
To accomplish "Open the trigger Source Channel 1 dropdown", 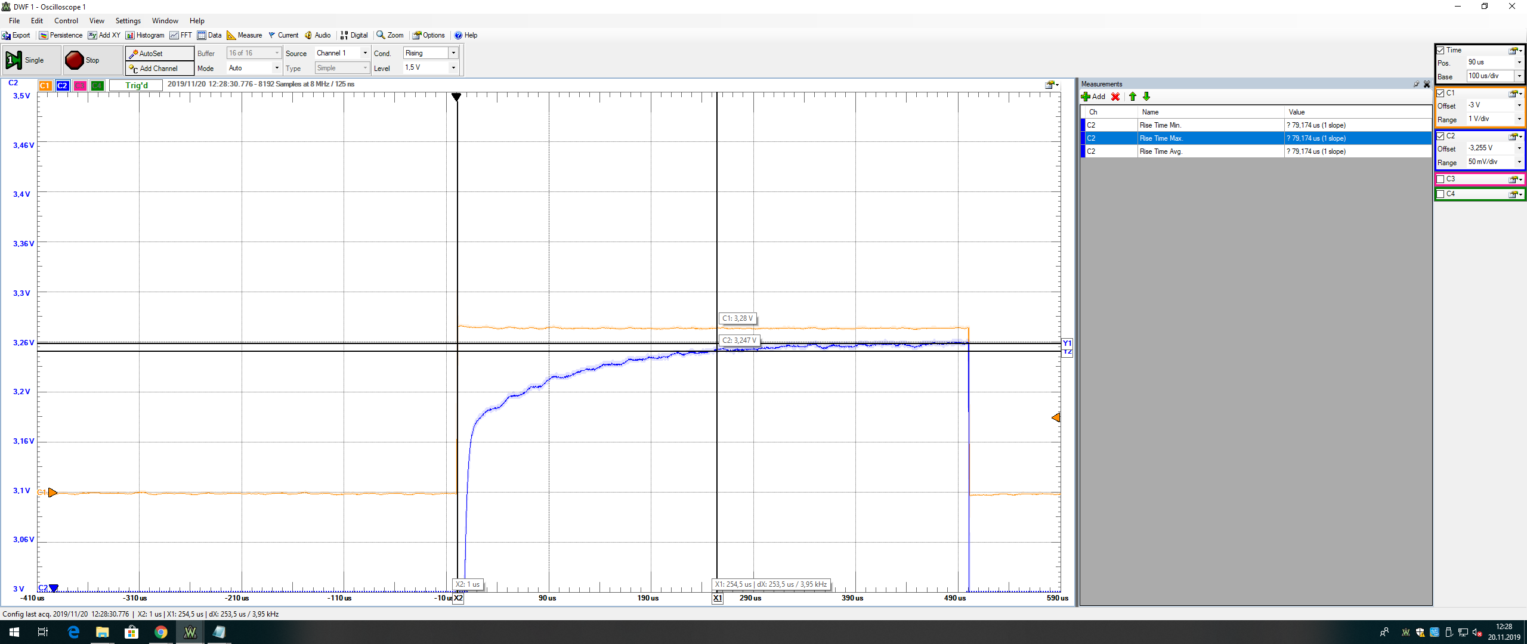I will (x=365, y=53).
